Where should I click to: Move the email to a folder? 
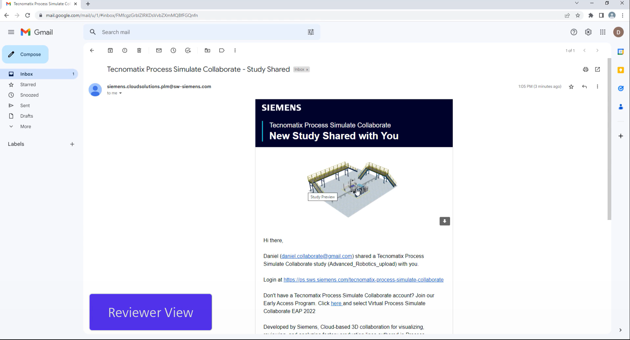pyautogui.click(x=207, y=50)
